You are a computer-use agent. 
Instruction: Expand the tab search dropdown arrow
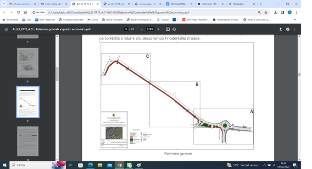coord(4,4)
